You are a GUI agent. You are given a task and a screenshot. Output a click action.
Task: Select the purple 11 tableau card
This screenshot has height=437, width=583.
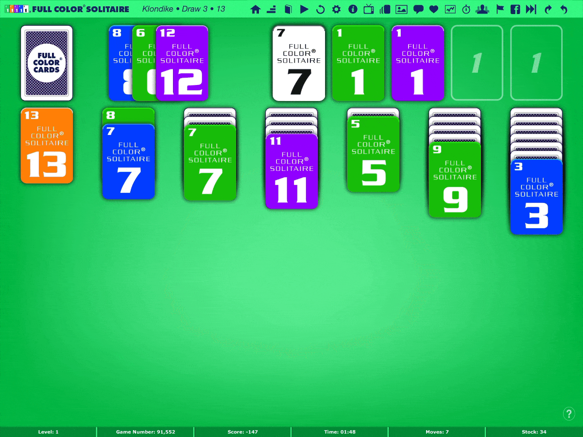pos(291,171)
